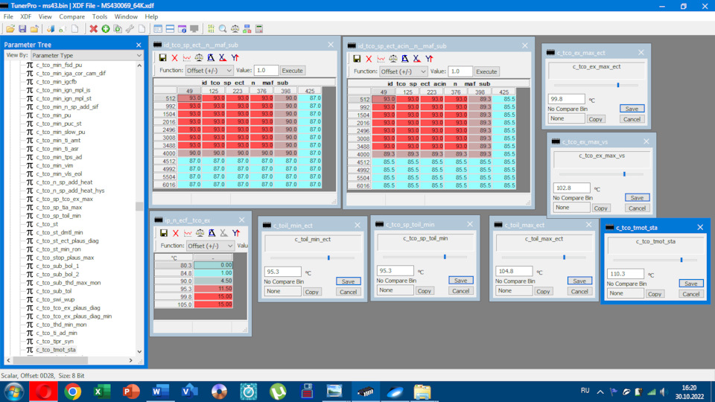Viewport: 715px width, 402px height.
Task: Click floppy save icon in id_tco_sp_ect_acin__n__maf_sub window
Action: click(357, 59)
